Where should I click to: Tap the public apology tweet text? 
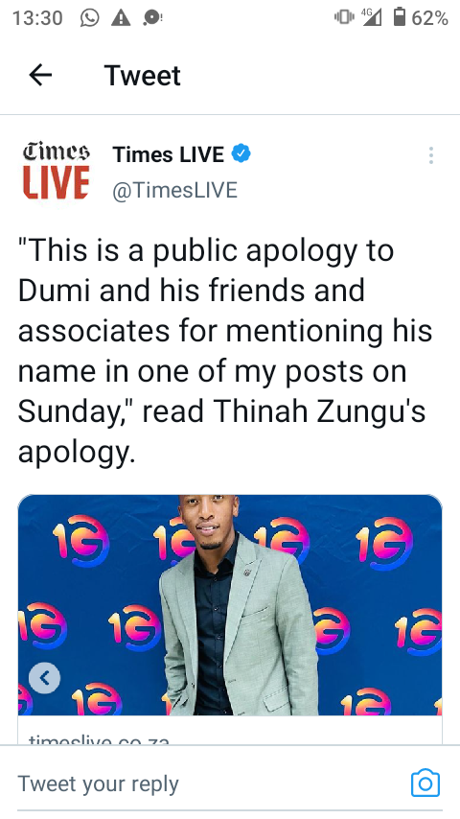[225, 351]
